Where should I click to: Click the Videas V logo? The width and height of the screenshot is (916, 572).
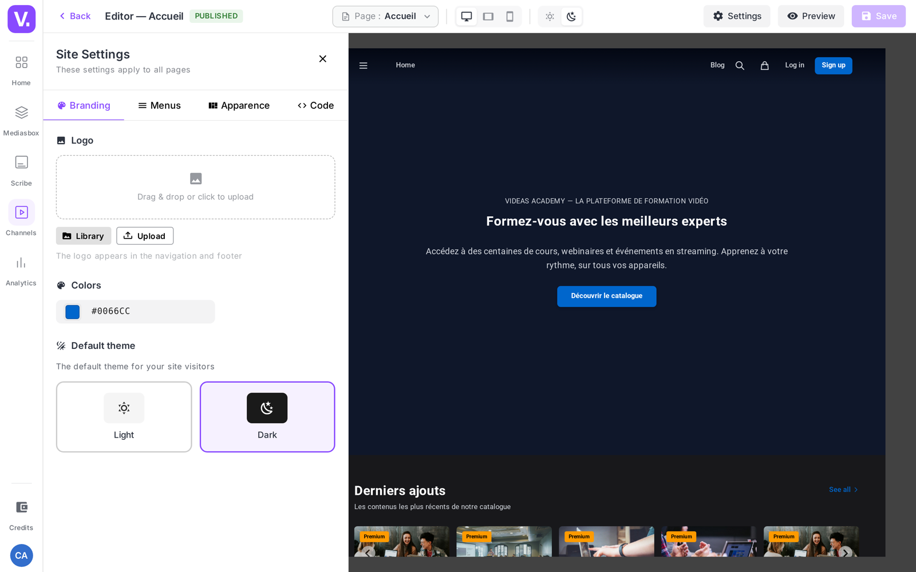pyautogui.click(x=21, y=19)
